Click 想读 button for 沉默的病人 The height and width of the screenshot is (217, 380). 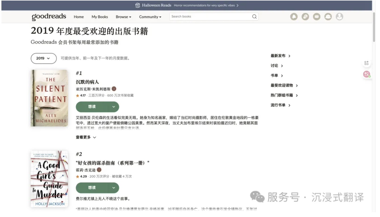coord(92,107)
